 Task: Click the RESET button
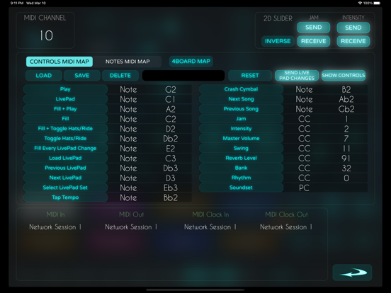pyautogui.click(x=250, y=76)
